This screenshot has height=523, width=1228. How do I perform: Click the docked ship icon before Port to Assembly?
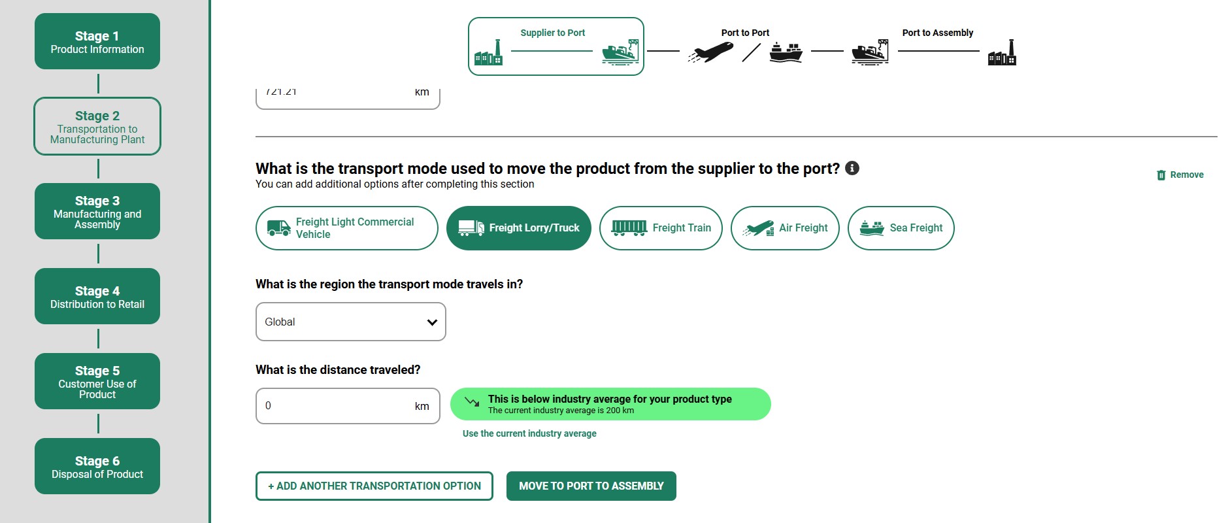pyautogui.click(x=870, y=52)
